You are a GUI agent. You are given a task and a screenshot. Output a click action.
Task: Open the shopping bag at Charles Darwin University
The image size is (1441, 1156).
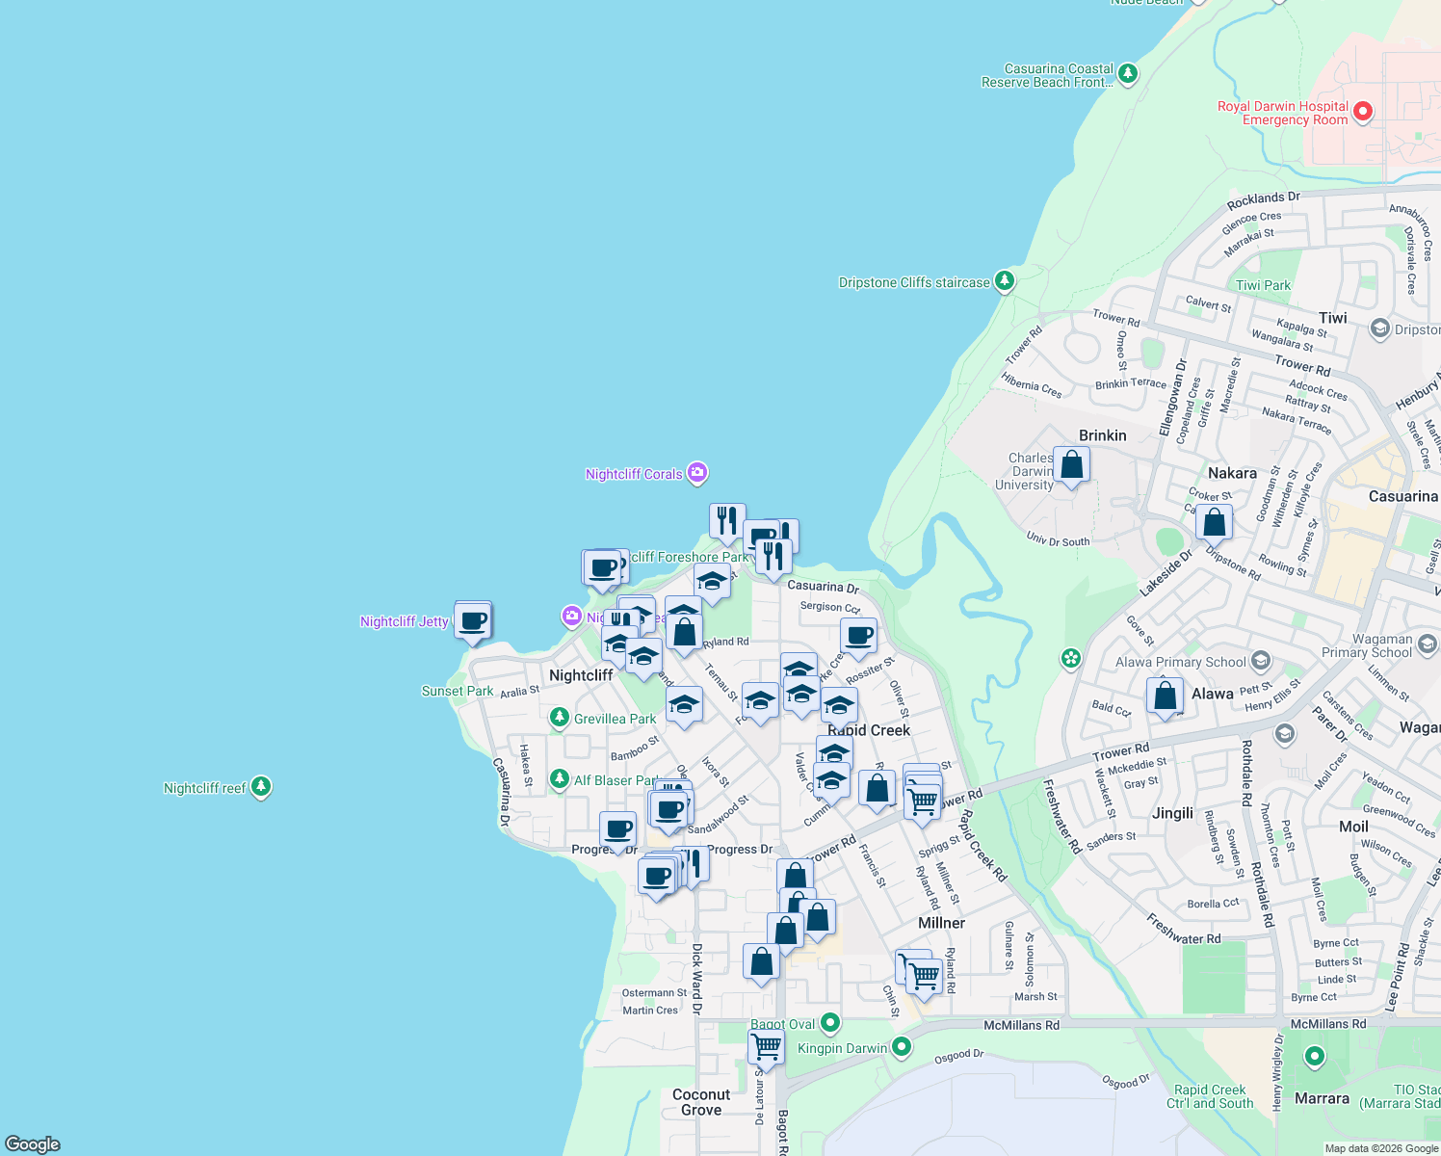(x=1071, y=466)
